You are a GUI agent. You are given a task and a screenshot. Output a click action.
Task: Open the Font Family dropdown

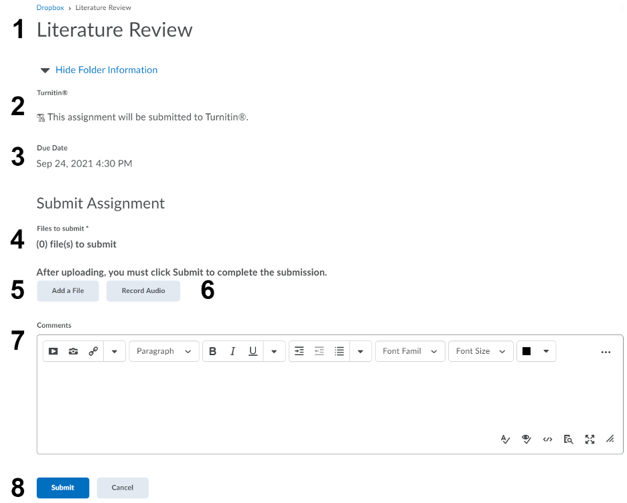pyautogui.click(x=410, y=351)
